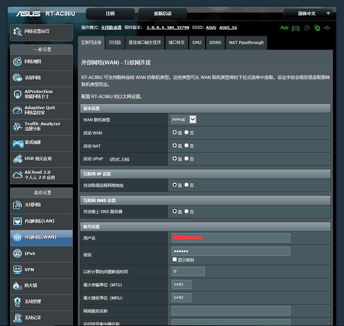The width and height of the screenshot is (344, 326).
Task: Select 否 for 启动 UPnP
Action: pyautogui.click(x=187, y=159)
